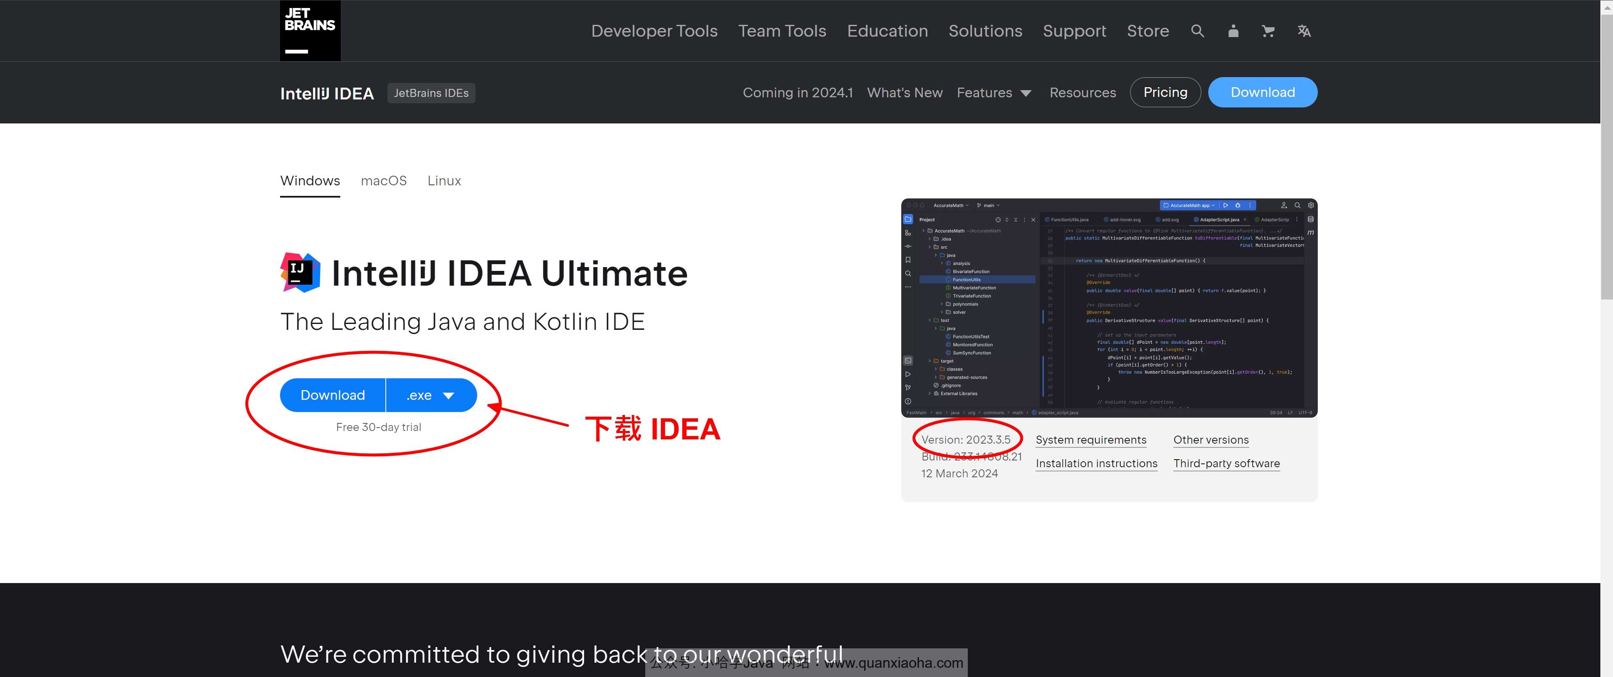Screen dimensions: 1613x677
Task: Select the Linux tab
Action: click(444, 181)
